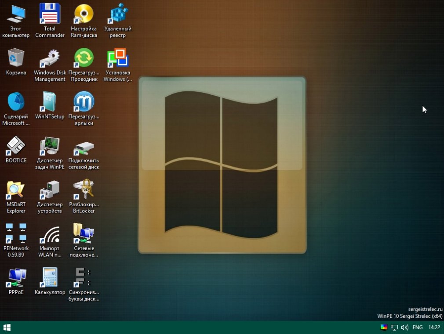Switch the ENG input language indicator
The width and height of the screenshot is (444, 334).
click(417, 327)
